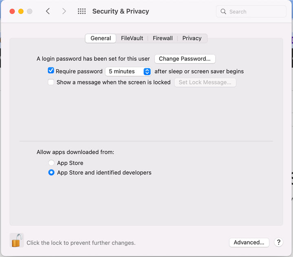Click the padlock icon to prevent changes

[16, 241]
